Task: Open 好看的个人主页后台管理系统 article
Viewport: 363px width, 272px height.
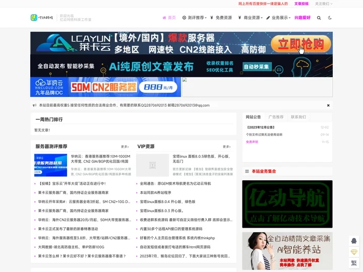Action: click(177, 238)
